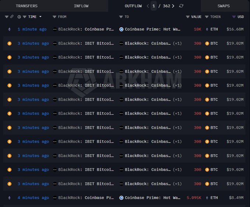Screen dimensions: 250x207
Task: Click the TOKEN column header label
Action: (x=215, y=17)
